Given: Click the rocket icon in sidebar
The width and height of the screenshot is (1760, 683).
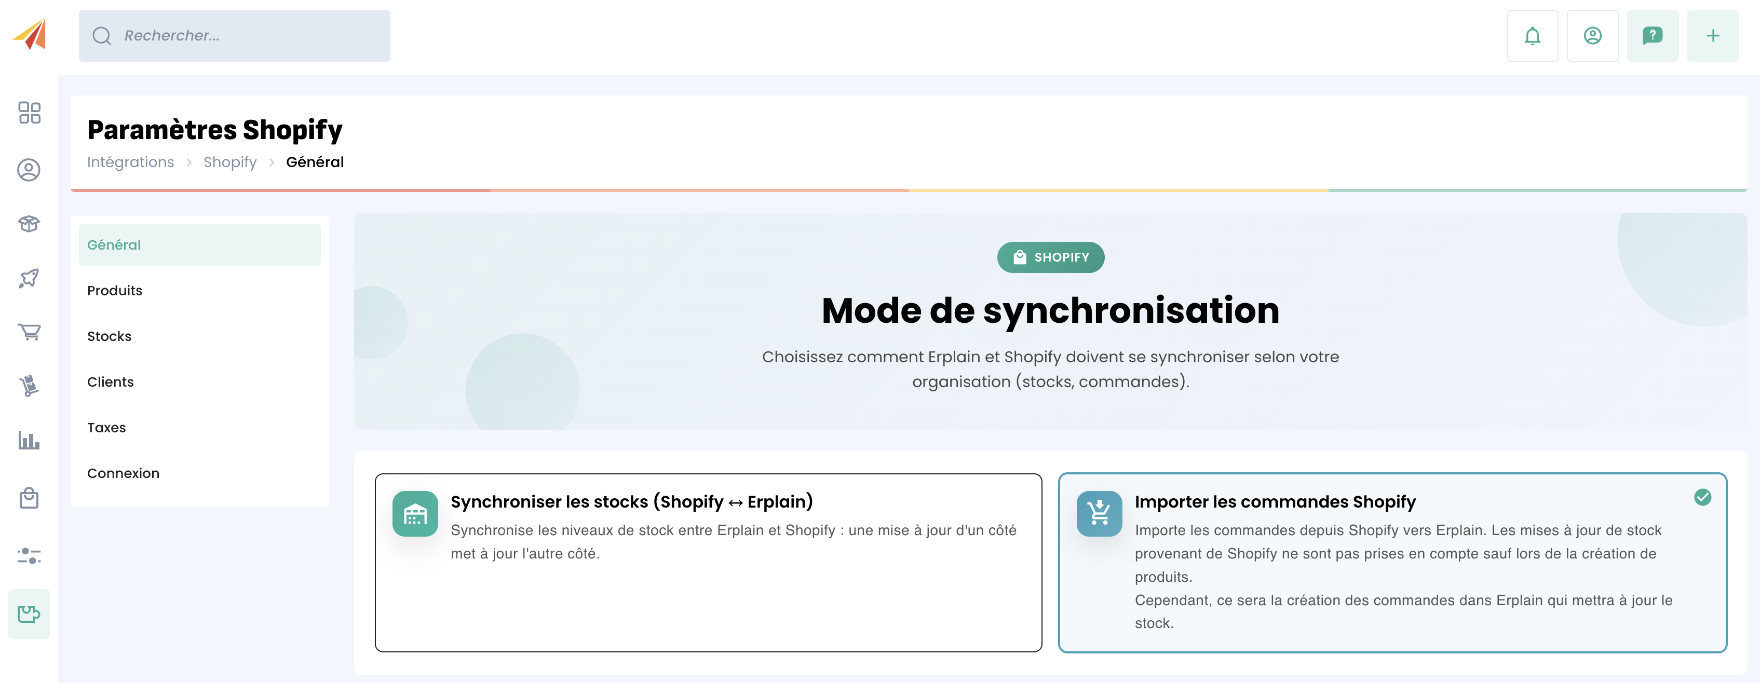Looking at the screenshot, I should pos(29,278).
